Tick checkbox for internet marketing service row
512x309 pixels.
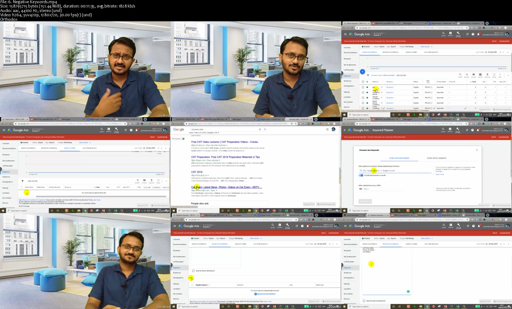pyautogui.click(x=363, y=92)
